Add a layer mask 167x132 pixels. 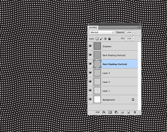tap(110, 112)
